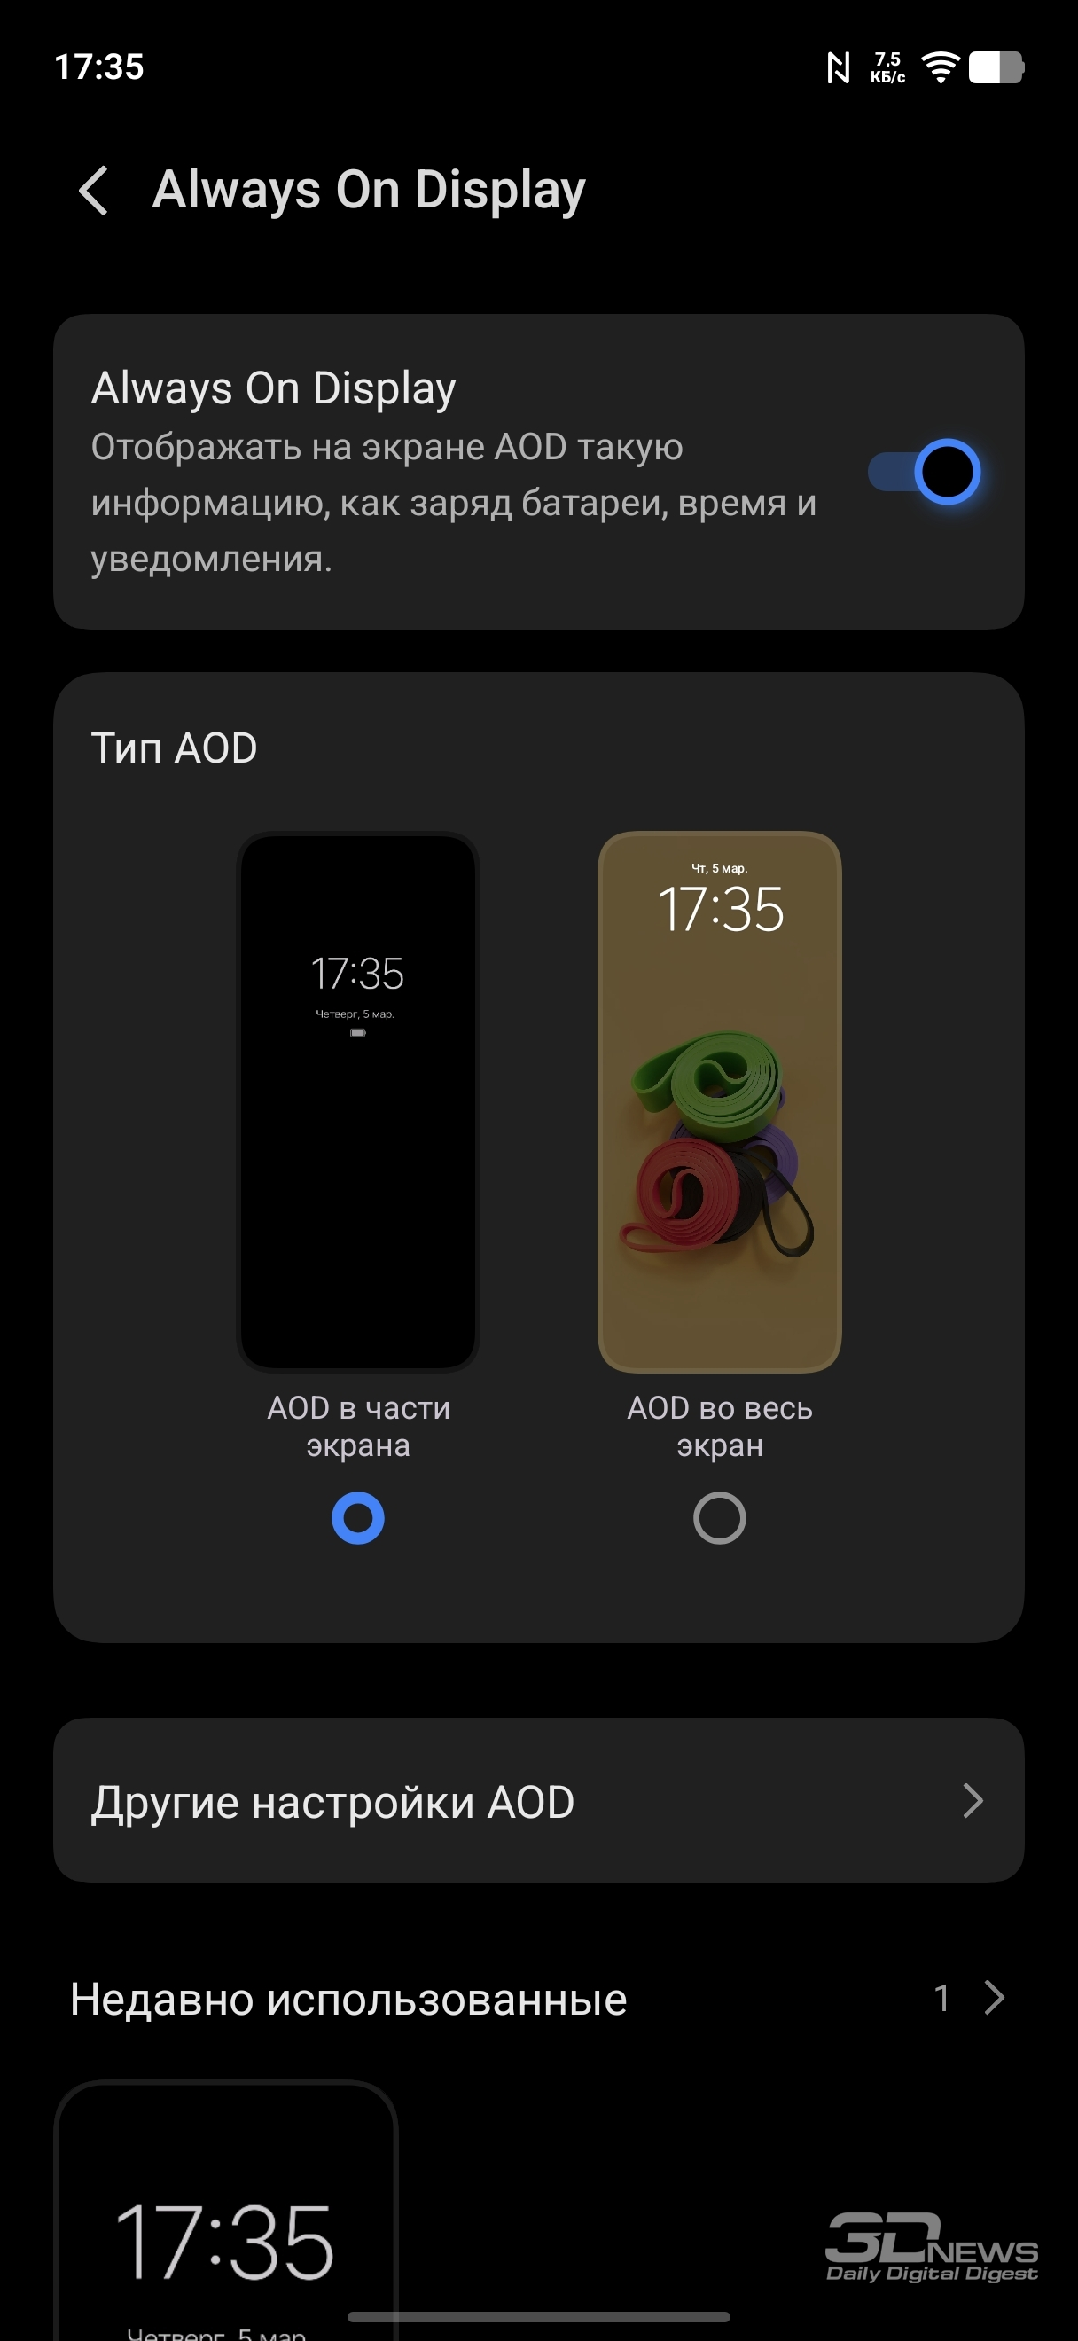1078x2341 pixels.
Task: Expand the Недавно использованные arrow
Action: (995, 1998)
